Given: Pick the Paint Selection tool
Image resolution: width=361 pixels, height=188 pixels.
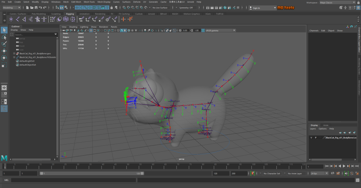Looking at the screenshot, I should 4,44.
